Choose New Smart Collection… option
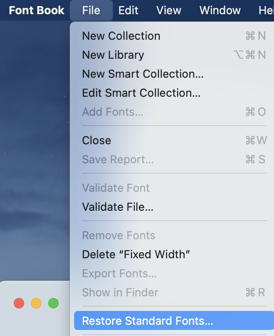Screen dimensions: 274x336 143,74
